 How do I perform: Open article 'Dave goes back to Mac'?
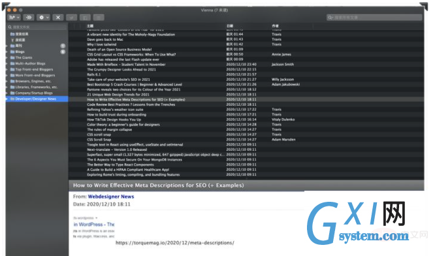point(105,39)
